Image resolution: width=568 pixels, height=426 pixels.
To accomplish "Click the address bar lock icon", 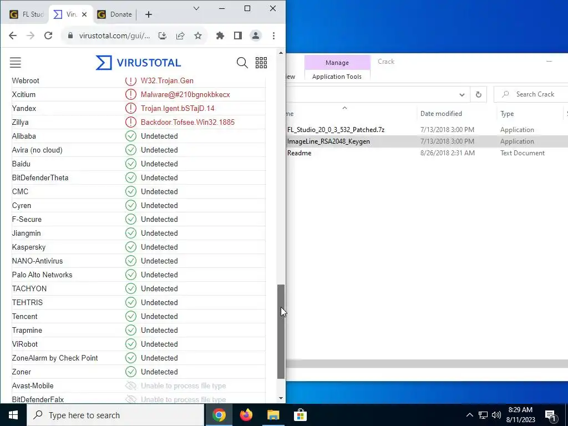I will [x=70, y=35].
